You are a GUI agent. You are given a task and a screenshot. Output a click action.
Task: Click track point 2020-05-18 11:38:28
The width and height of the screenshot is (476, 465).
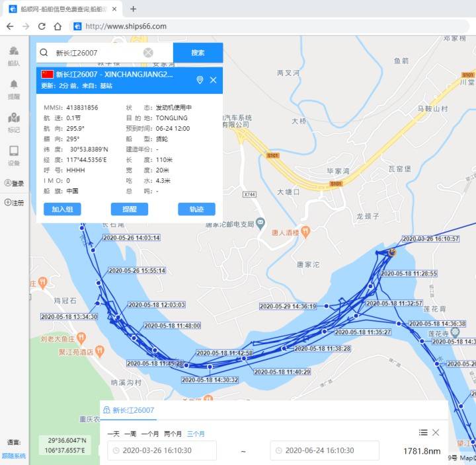[284, 349]
